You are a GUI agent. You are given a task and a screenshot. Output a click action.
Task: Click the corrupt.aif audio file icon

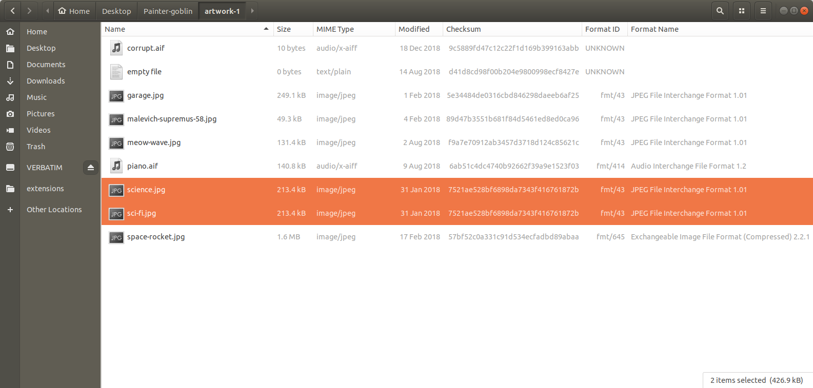(116, 48)
